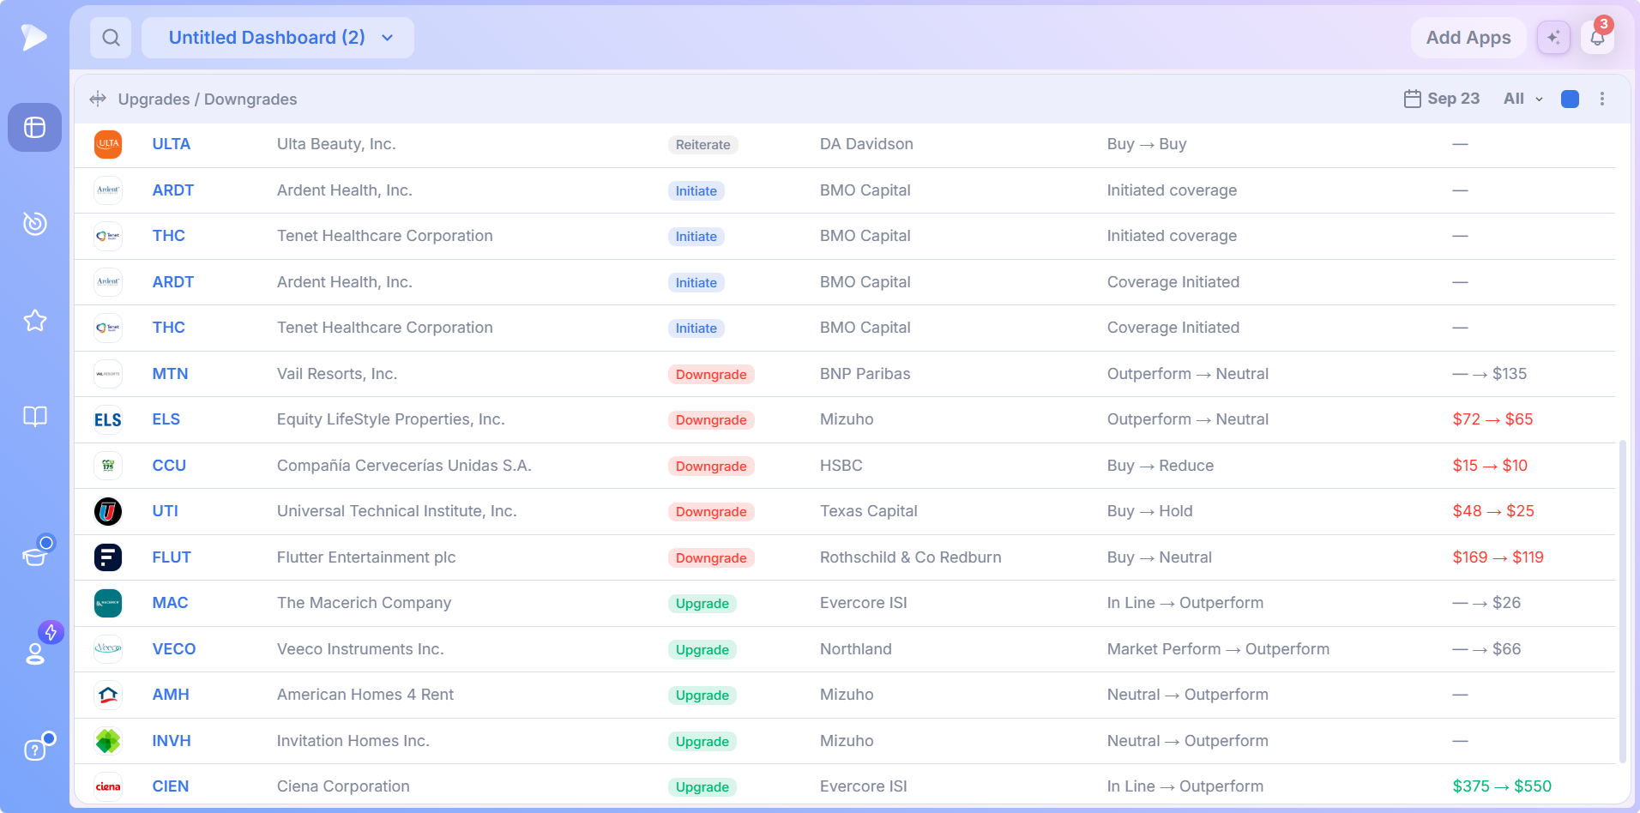Open the graduation cap learning icon
This screenshot has height=813, width=1640.
(x=34, y=556)
